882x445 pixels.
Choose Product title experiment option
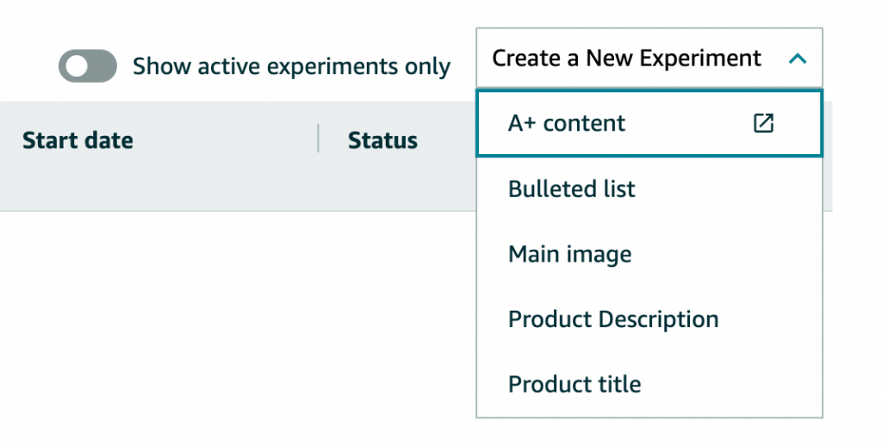649,384
